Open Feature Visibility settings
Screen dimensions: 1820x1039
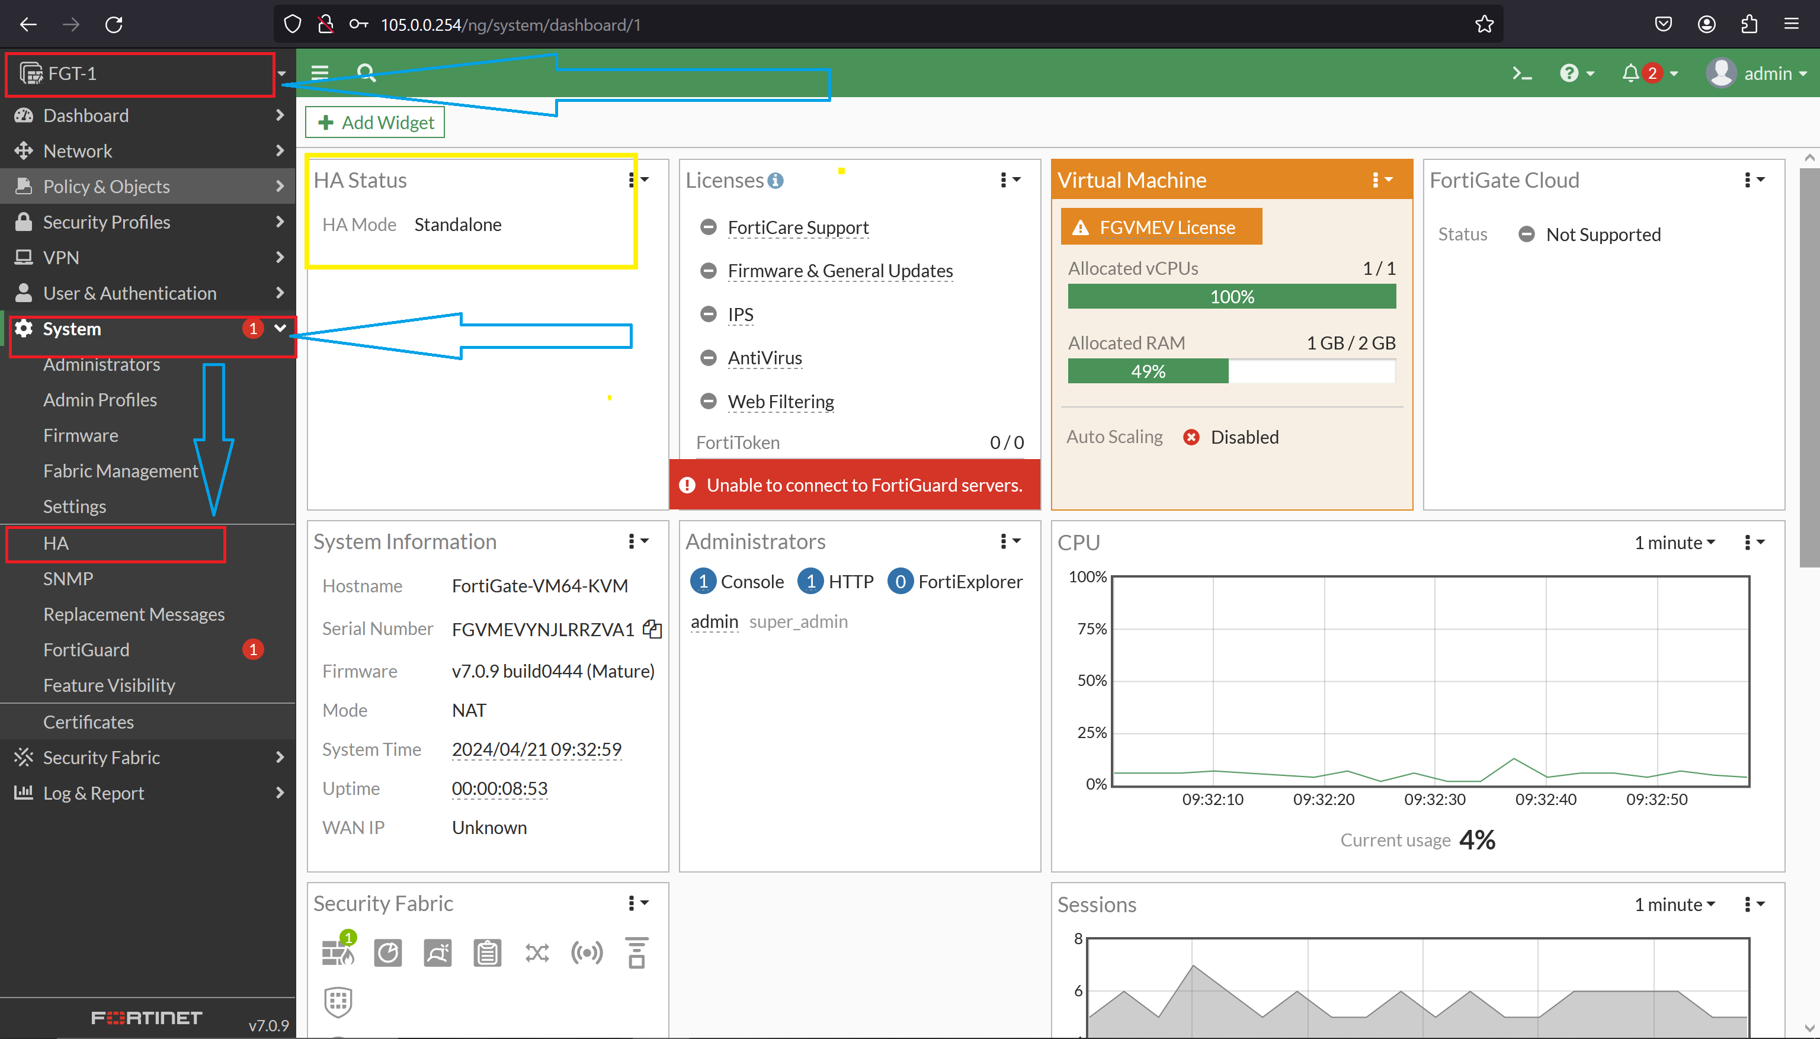point(109,686)
